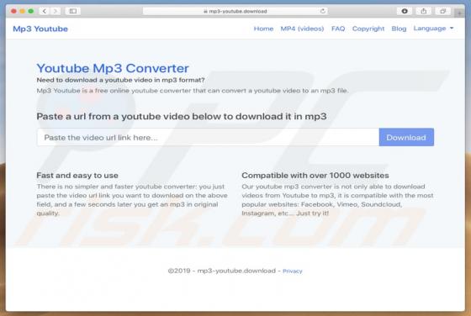The image size is (471, 316).
Task: Go back with Safari's back arrow
Action: (45, 11)
